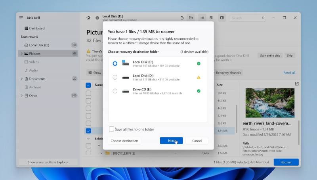The width and height of the screenshot is (317, 180).
Task: Expand the Pictures category chevron
Action: tap(22, 54)
